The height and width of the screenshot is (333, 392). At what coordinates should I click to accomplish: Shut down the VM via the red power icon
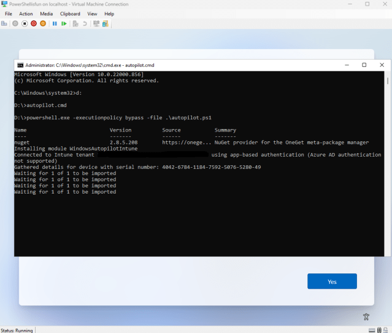click(34, 24)
